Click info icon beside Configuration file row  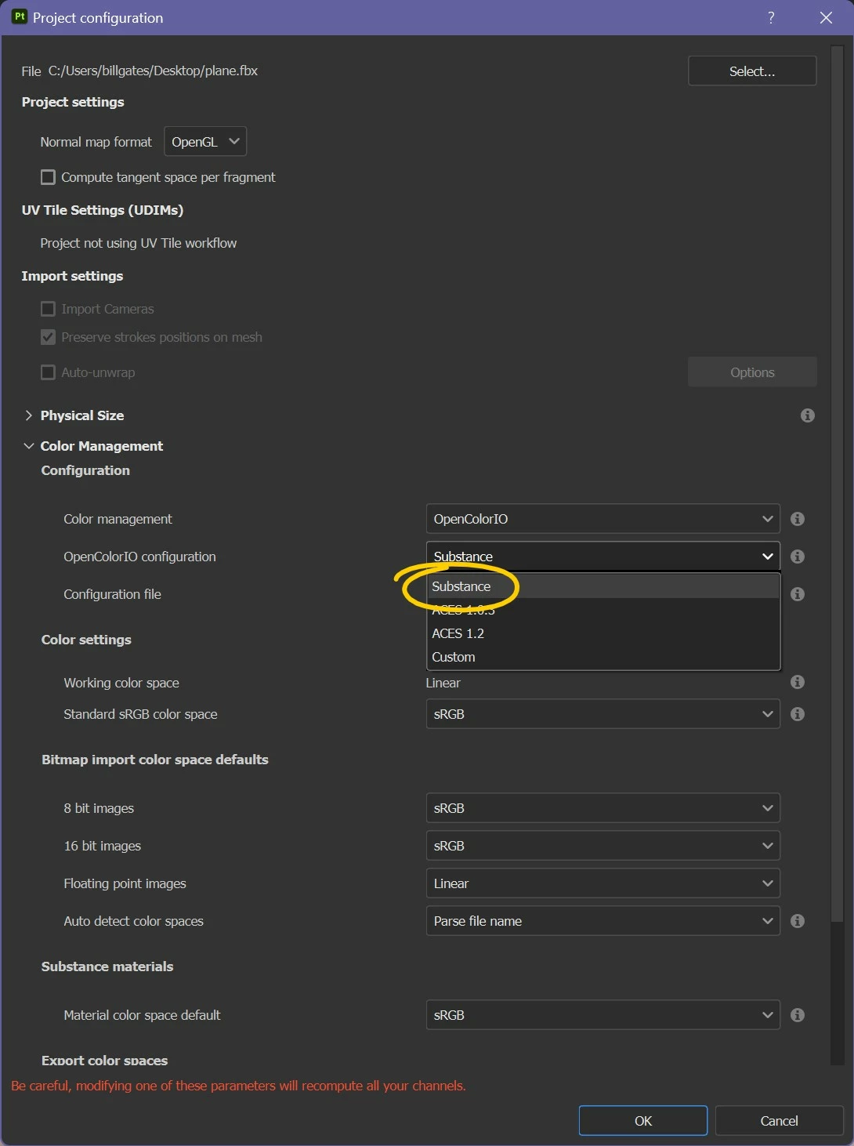click(798, 594)
